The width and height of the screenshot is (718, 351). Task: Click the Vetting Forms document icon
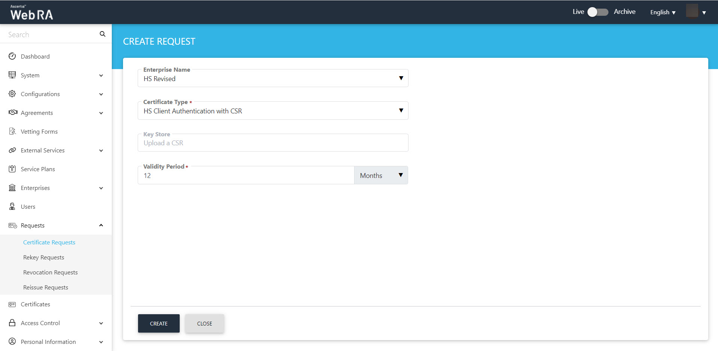(12, 131)
